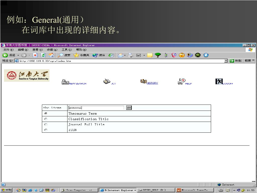Viewport: 257px width, 193px height.
Task: Open the Mail button dropdown arrow
Action: pyautogui.click(x=125, y=55)
